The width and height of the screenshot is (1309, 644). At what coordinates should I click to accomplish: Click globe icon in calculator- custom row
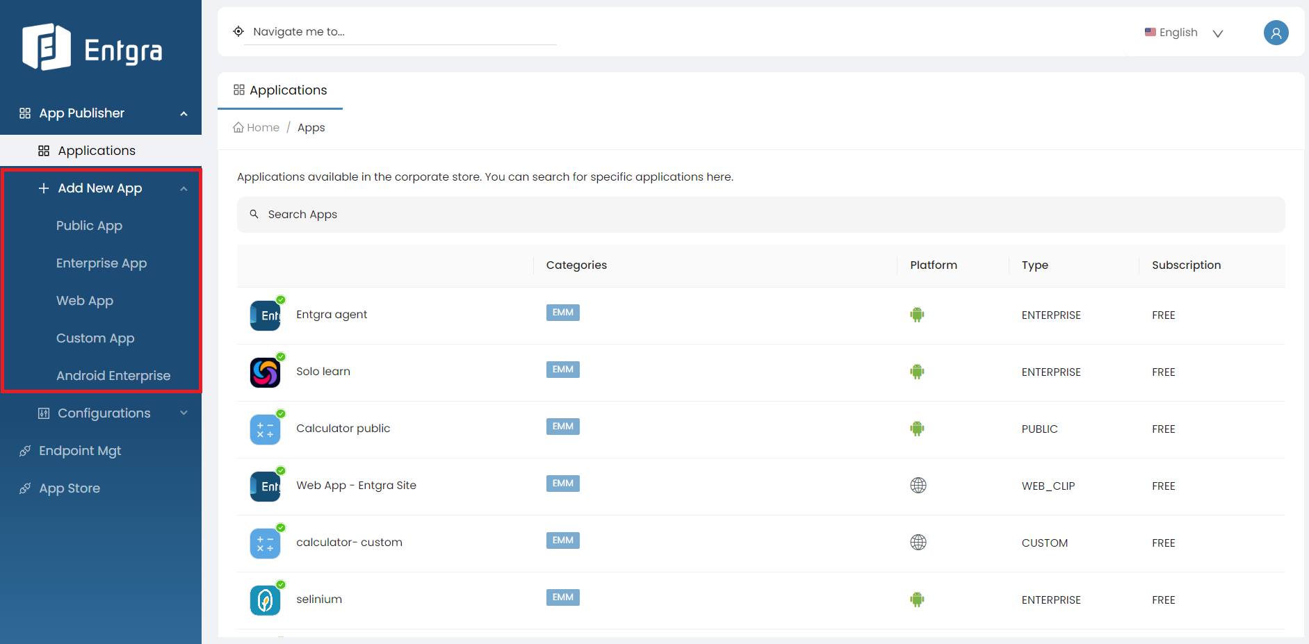pyautogui.click(x=918, y=543)
